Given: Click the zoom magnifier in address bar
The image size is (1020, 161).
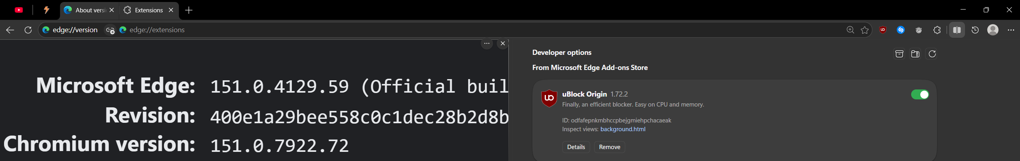Looking at the screenshot, I should tap(850, 30).
